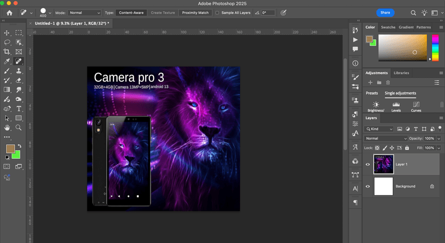
Task: Go to the Home screen
Action: point(9,13)
